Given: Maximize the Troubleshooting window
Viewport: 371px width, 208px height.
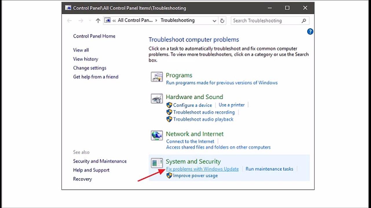Looking at the screenshot, I should (x=287, y=8).
